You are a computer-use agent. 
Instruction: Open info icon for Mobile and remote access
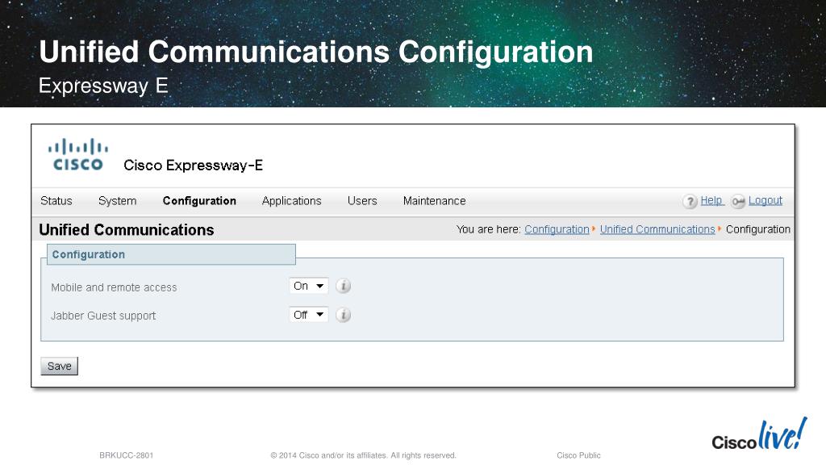pos(344,286)
